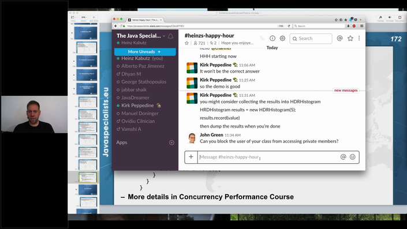Viewport: 407px width, 229px height.
Task: Open Manuel Doninger direct message
Action: pyautogui.click(x=140, y=113)
